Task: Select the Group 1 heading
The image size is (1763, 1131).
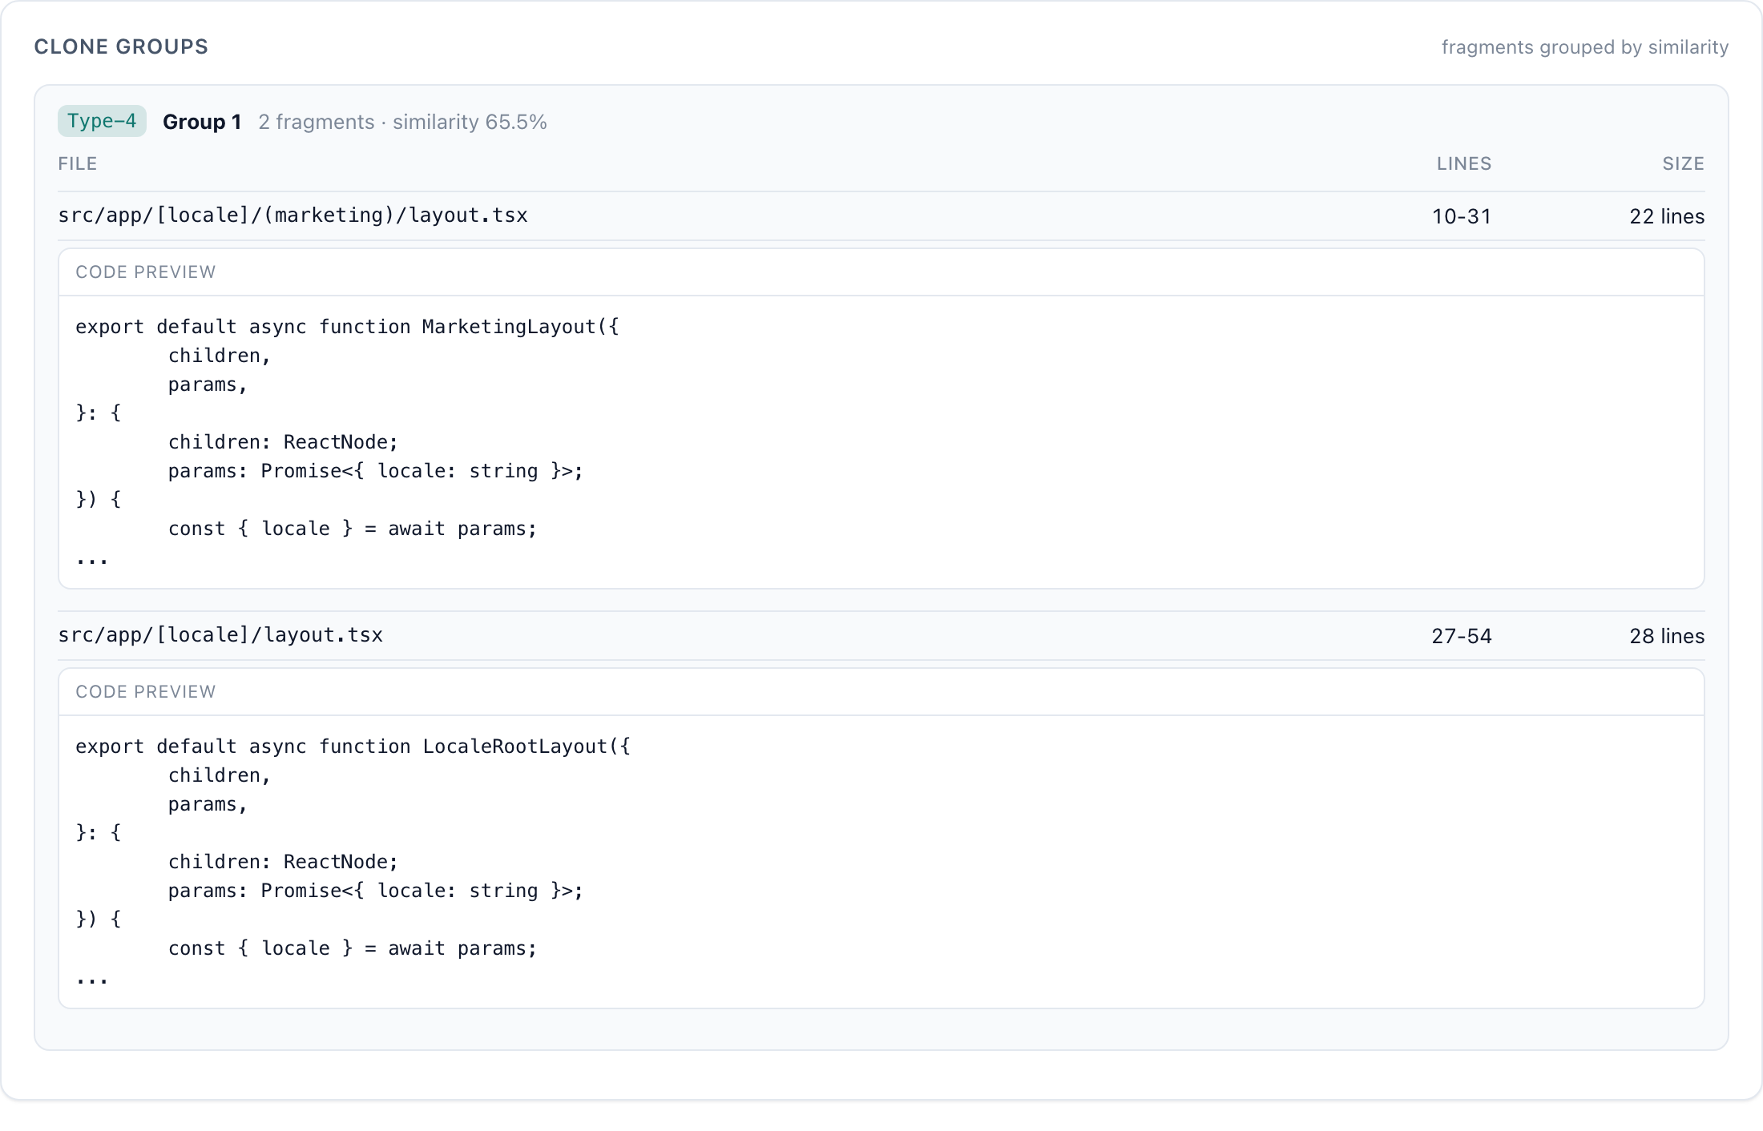Action: tap(202, 122)
